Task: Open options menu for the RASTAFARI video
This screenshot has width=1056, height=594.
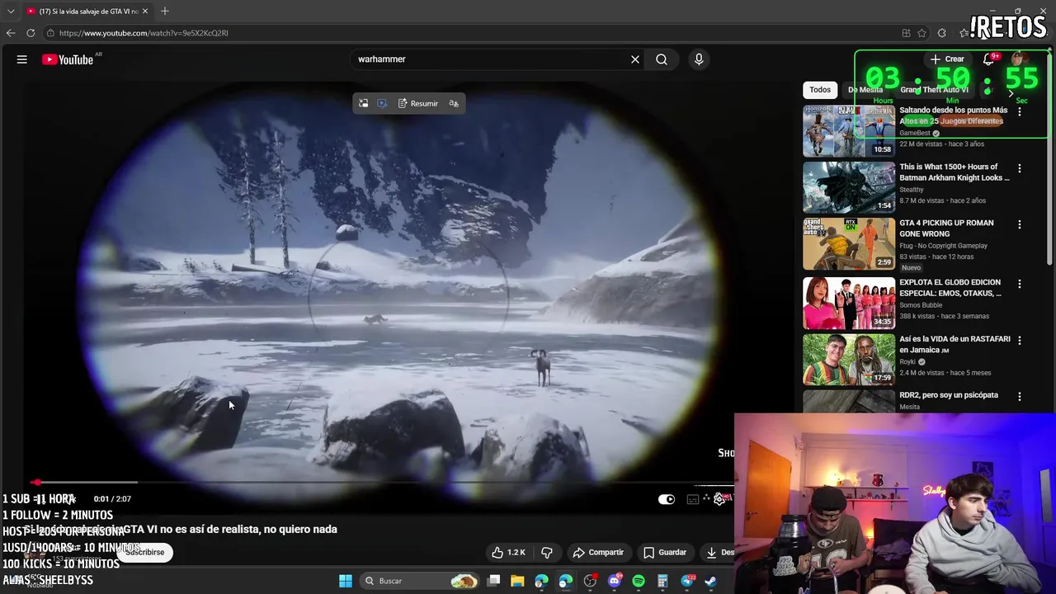Action: (1020, 340)
